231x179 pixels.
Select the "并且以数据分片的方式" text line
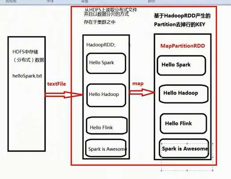(107, 14)
